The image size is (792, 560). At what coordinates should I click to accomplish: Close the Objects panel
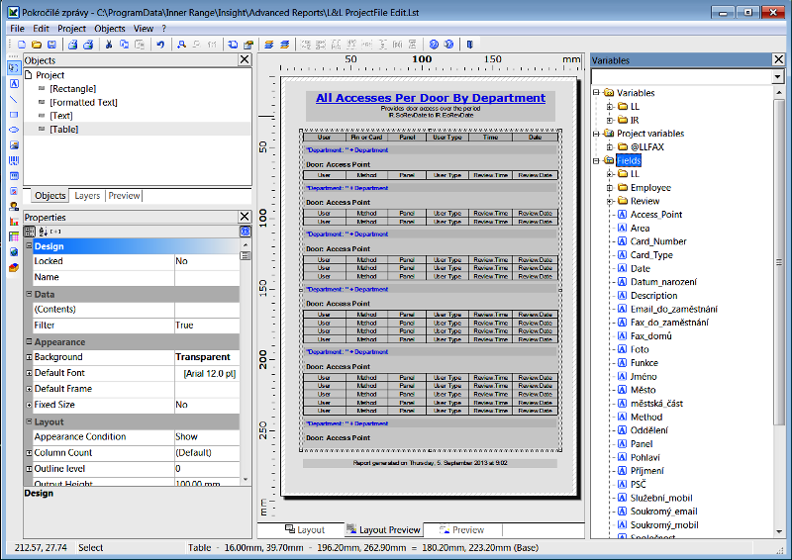245,60
